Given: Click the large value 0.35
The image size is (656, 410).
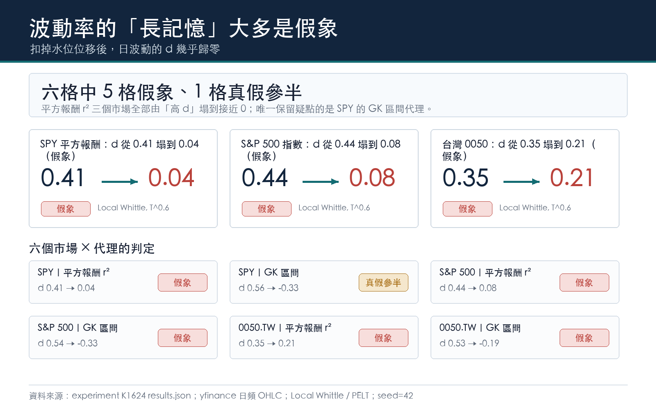Looking at the screenshot, I should click(465, 178).
